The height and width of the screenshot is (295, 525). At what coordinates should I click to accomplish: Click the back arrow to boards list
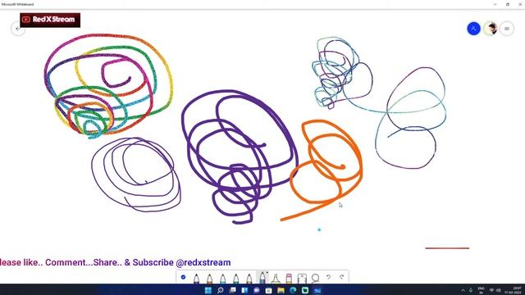[18, 29]
